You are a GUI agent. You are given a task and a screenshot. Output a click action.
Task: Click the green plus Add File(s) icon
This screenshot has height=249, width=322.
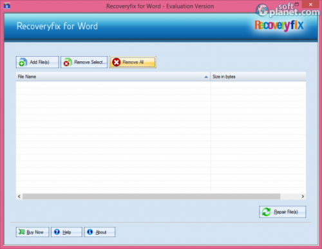click(x=23, y=63)
